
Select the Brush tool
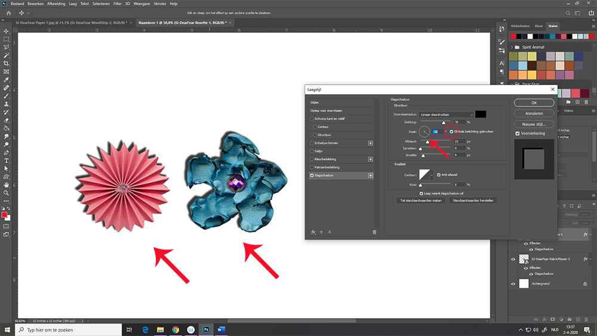[x=6, y=96]
